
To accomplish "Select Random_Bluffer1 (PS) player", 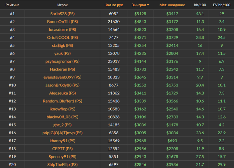I will [x=62, y=101].
